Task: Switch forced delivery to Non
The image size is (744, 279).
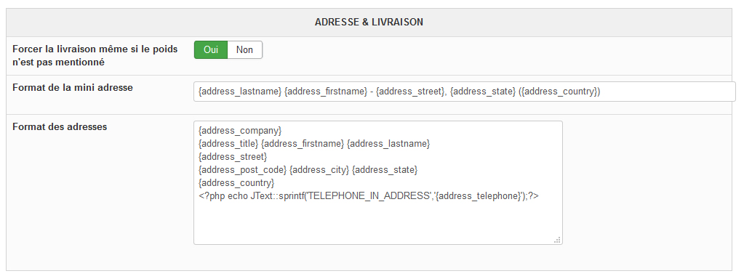Action: (245, 49)
